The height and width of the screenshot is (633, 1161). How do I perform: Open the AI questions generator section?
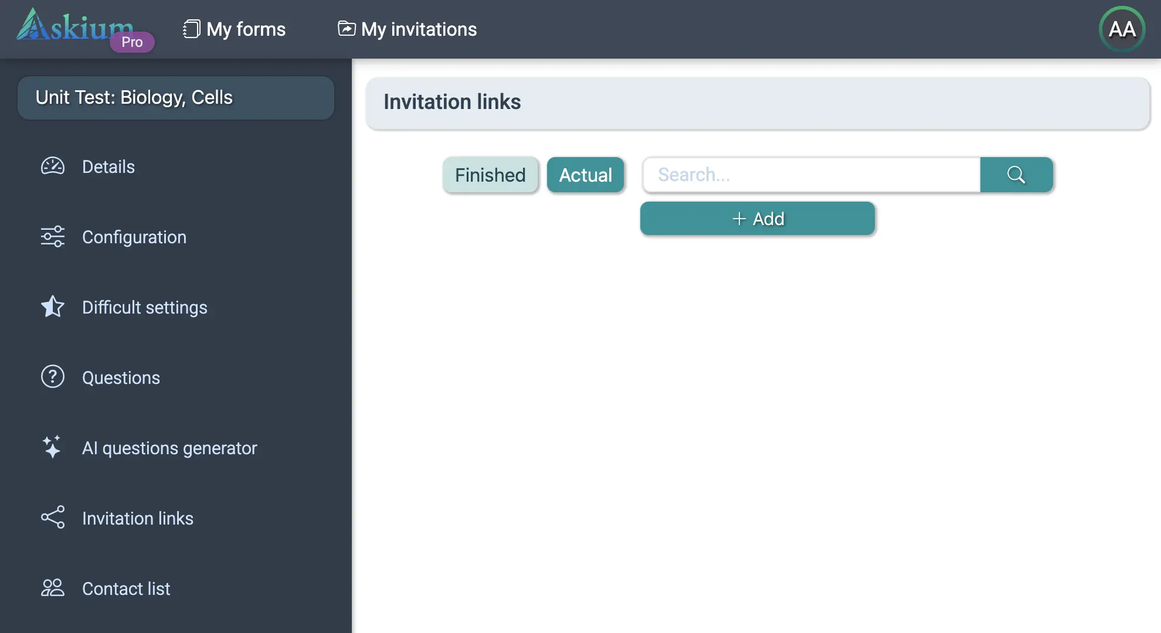click(x=169, y=448)
